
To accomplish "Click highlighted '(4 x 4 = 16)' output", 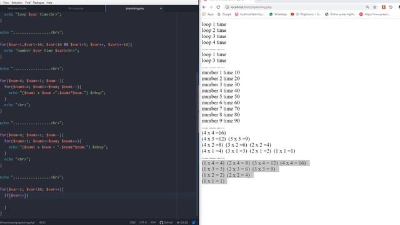I will pos(293,163).
